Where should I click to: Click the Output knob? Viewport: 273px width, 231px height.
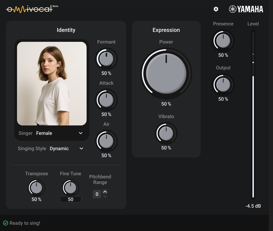coord(223,85)
